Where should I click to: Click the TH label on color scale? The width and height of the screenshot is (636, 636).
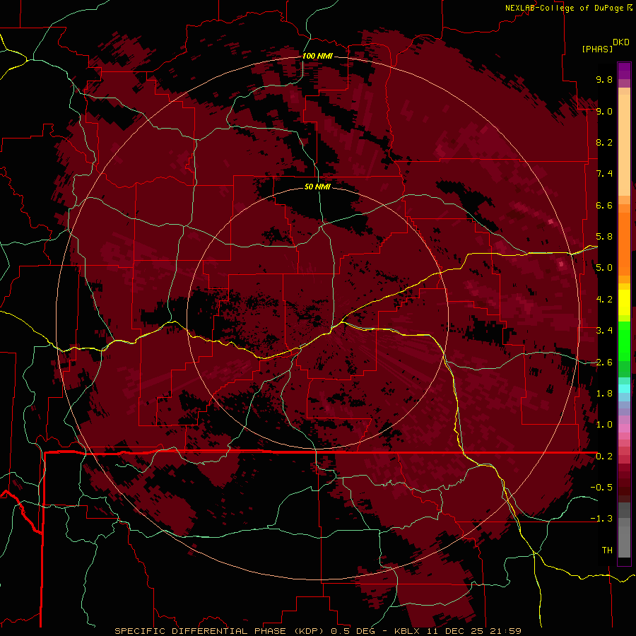[607, 550]
